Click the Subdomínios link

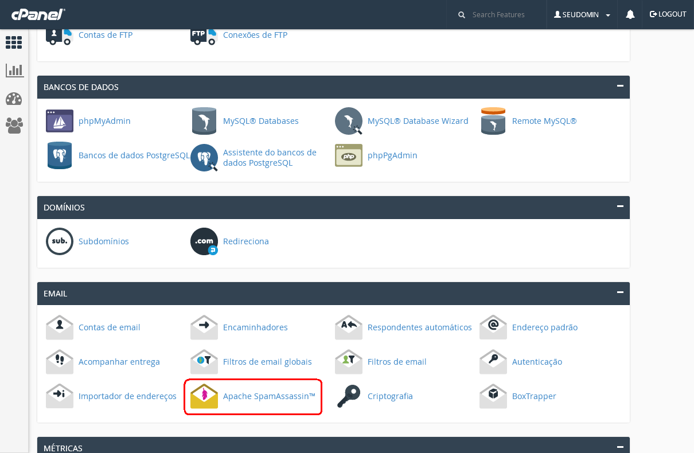tap(104, 241)
